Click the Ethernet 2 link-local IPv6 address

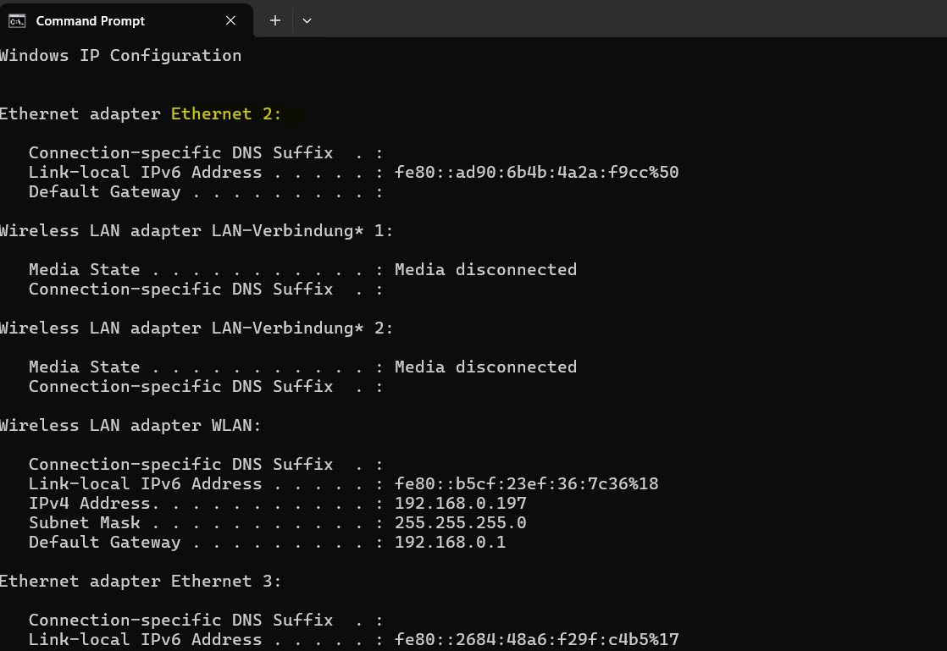pos(536,172)
